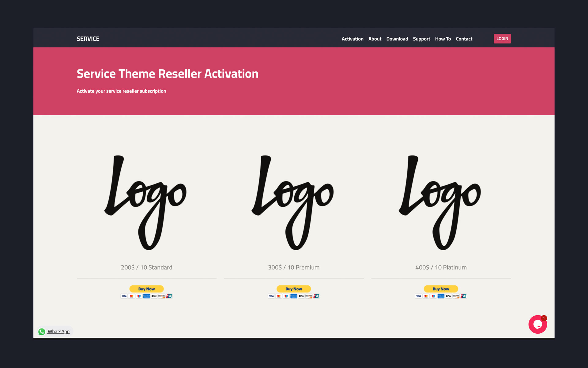Click the Visa icon under the Platinum plan

419,296
